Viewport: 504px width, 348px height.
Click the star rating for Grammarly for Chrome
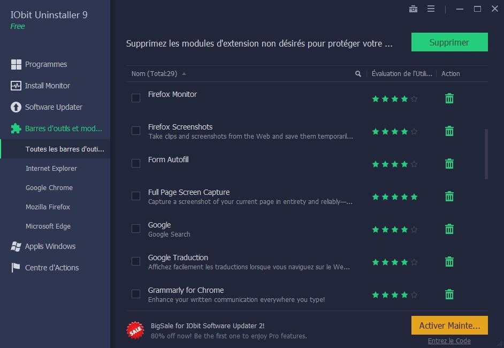[x=395, y=294]
